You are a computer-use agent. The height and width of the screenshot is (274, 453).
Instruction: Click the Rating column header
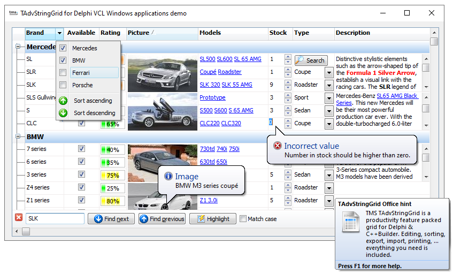(112, 33)
